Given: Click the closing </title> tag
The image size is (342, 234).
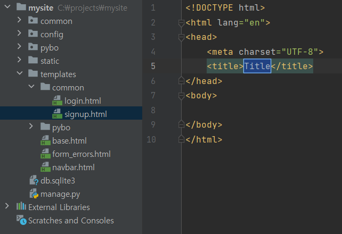Looking at the screenshot, I should [x=292, y=66].
